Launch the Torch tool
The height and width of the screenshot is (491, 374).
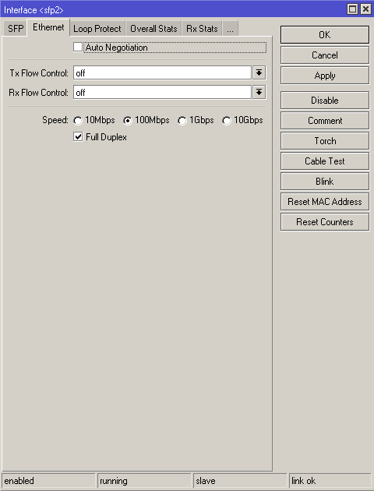[x=325, y=141]
